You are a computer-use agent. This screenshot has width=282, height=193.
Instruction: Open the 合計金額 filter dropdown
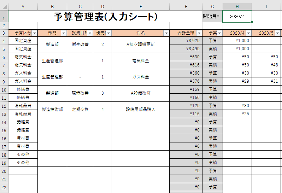199,33
